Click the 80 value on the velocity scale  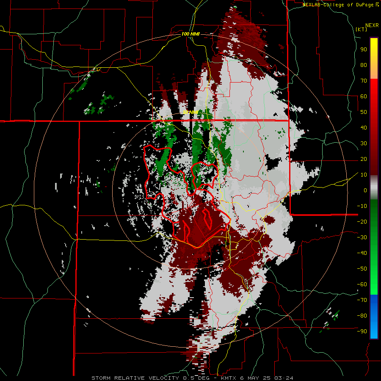click(x=364, y=65)
